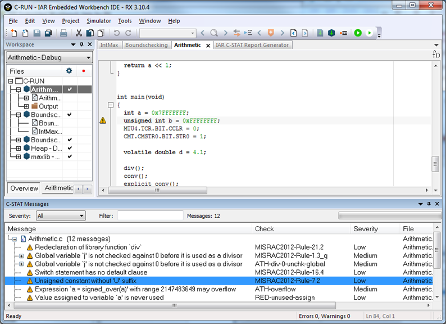Click the Save All toolbar icon
This screenshot has height=324, width=446.
(x=48, y=33)
